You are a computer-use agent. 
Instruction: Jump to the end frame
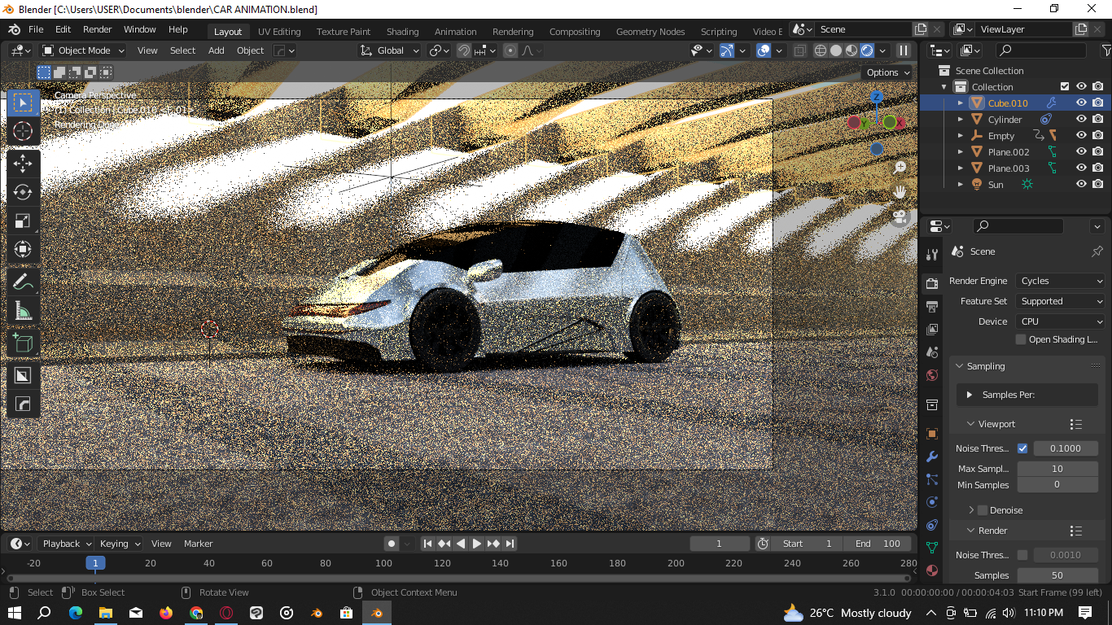click(x=510, y=544)
